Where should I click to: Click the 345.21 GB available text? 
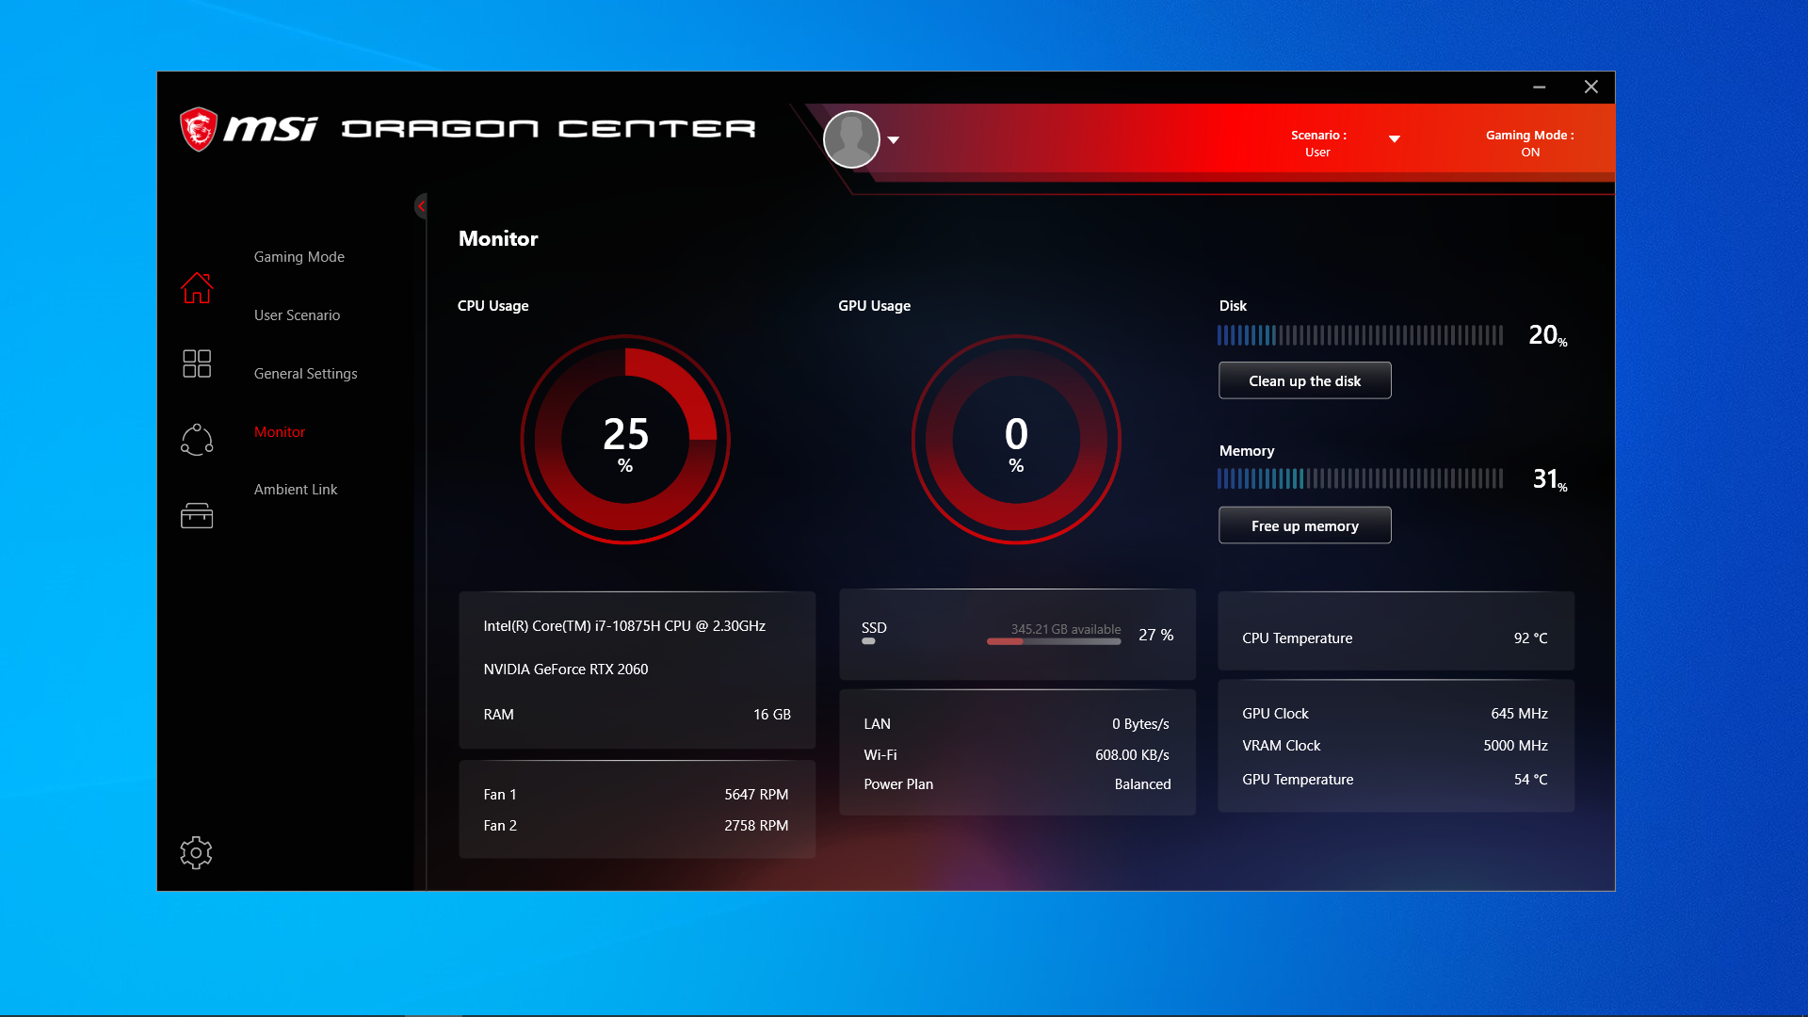[x=1066, y=629]
